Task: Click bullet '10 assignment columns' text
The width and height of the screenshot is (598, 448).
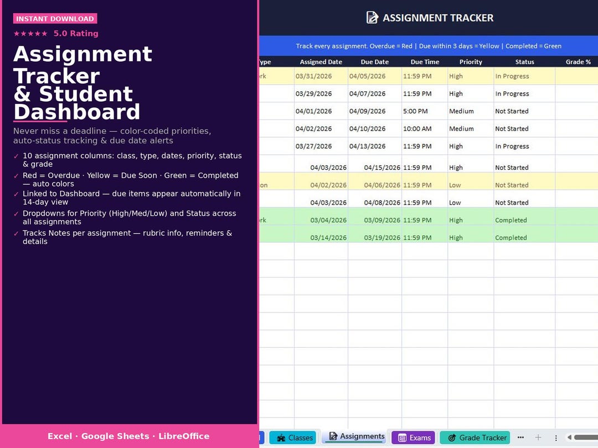Action: [132, 160]
